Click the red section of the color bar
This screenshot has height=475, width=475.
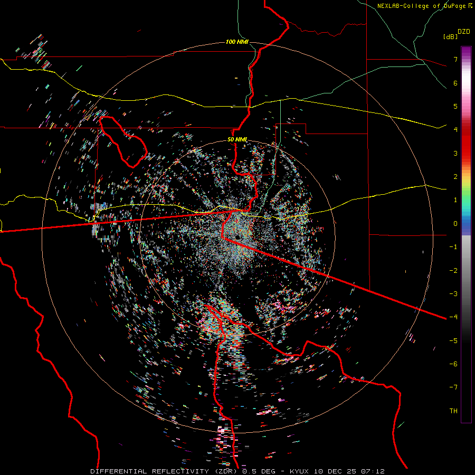[x=466, y=142]
